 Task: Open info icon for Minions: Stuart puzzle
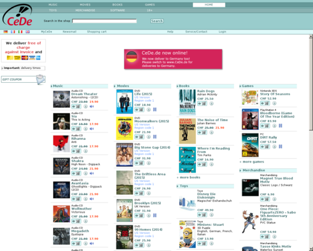(212, 243)
